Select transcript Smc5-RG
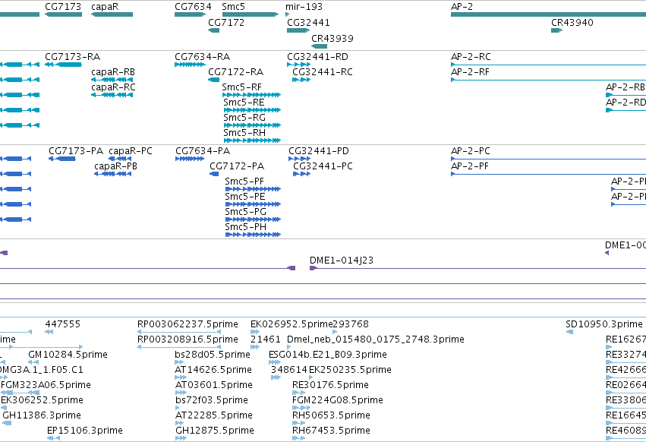Image resolution: width=646 pixels, height=442 pixels. [244, 118]
